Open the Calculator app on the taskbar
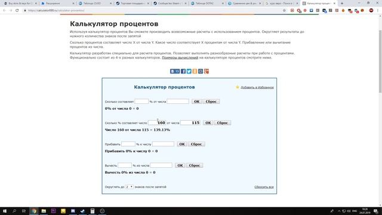This screenshot has width=382, height=215. pos(93,211)
